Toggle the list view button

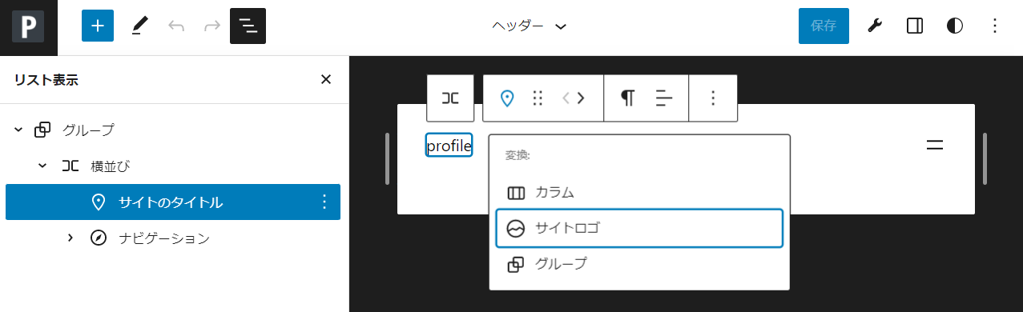(x=248, y=26)
